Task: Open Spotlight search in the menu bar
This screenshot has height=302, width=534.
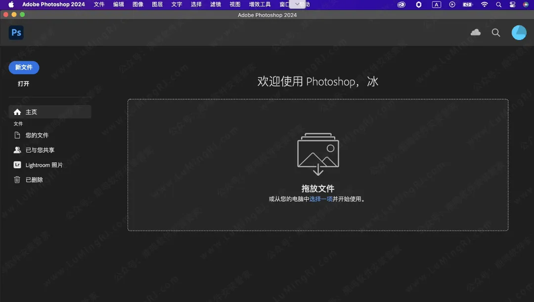Action: point(498,4)
